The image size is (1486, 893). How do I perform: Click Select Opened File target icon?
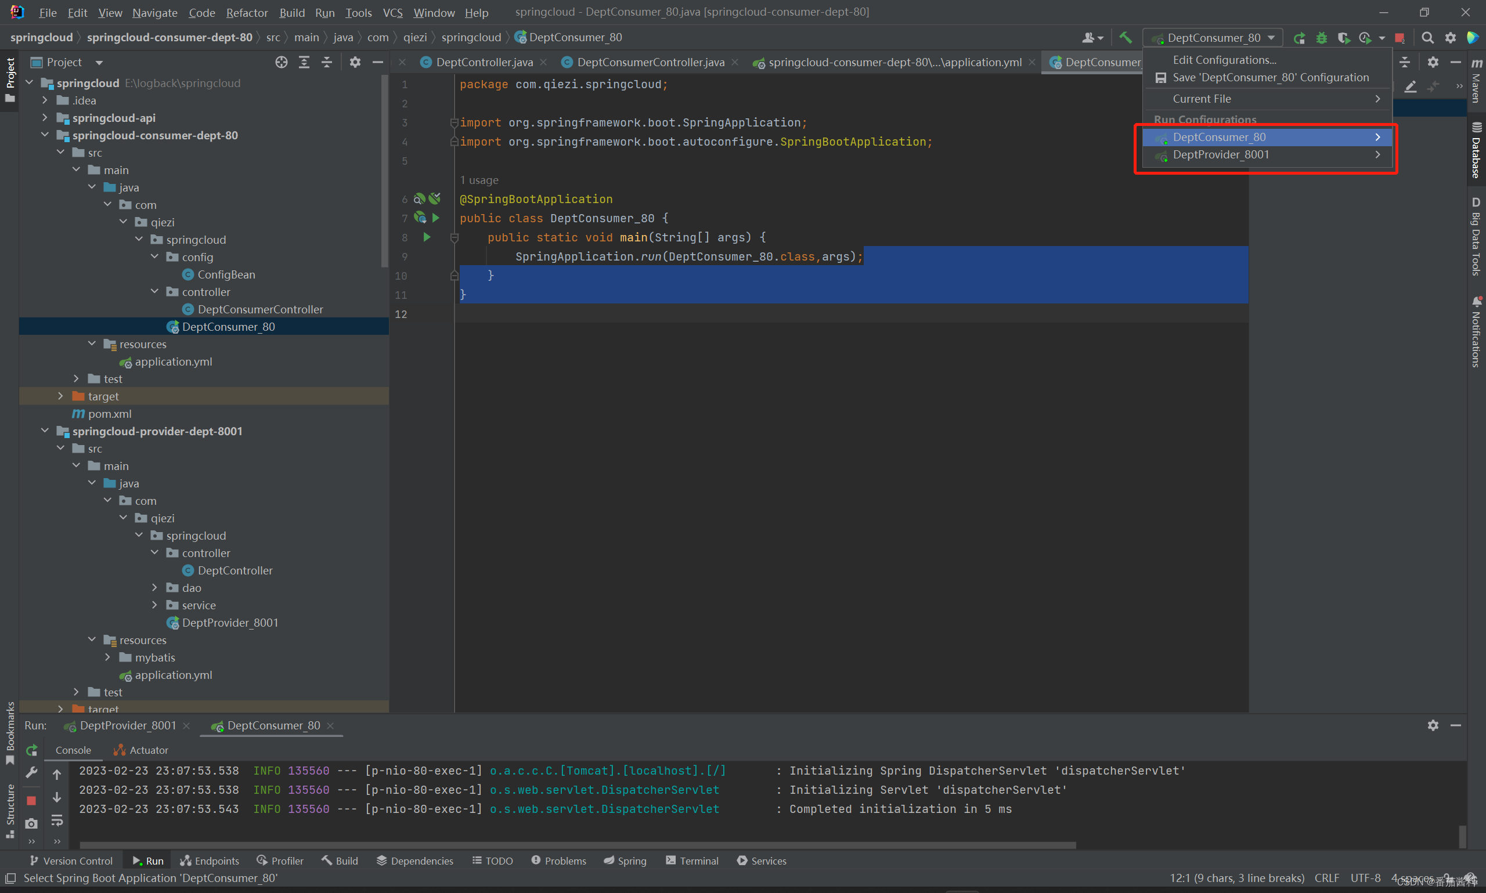(281, 62)
